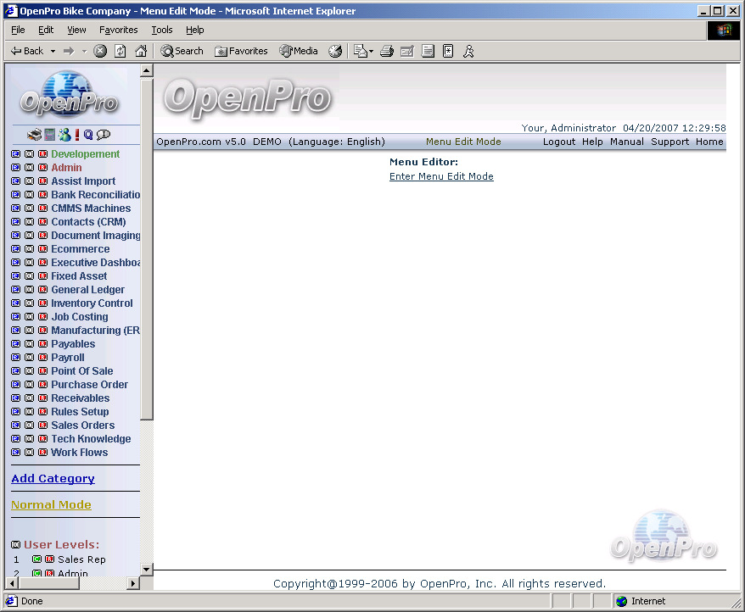Click the blue Q icon in the sidebar
The image size is (745, 612).
(88, 135)
